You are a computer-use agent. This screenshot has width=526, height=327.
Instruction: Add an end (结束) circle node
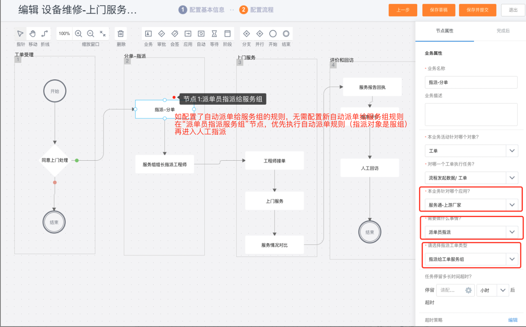286,33
